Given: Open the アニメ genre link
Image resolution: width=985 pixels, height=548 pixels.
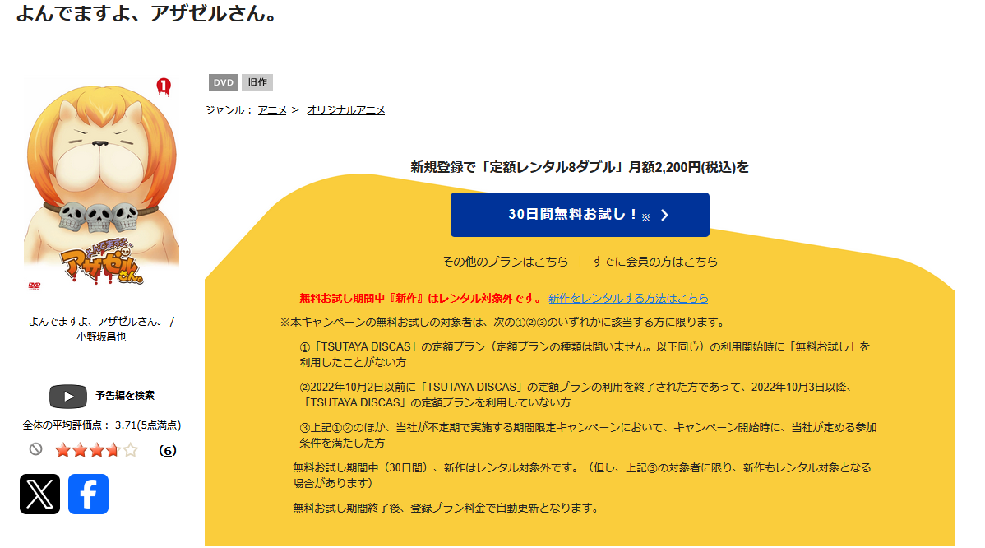Looking at the screenshot, I should [x=272, y=110].
